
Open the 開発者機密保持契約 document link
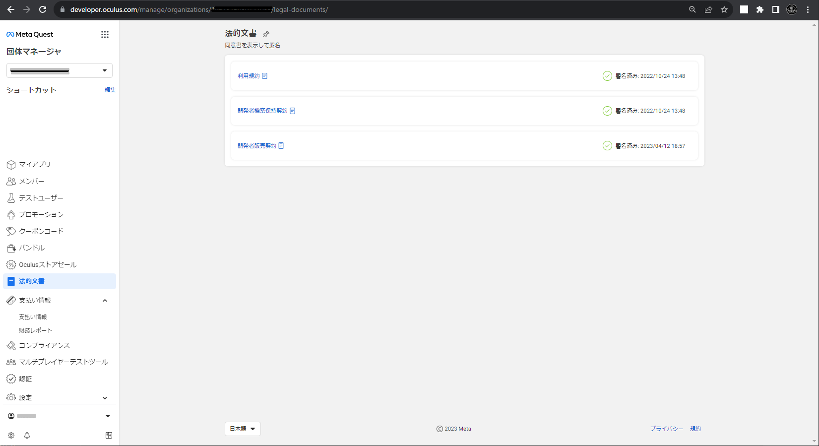pyautogui.click(x=262, y=111)
